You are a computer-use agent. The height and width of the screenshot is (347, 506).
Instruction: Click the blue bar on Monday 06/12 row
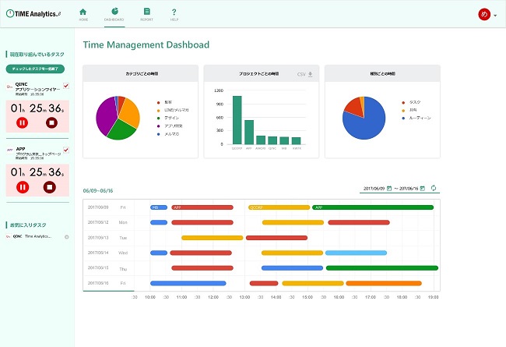click(159, 222)
